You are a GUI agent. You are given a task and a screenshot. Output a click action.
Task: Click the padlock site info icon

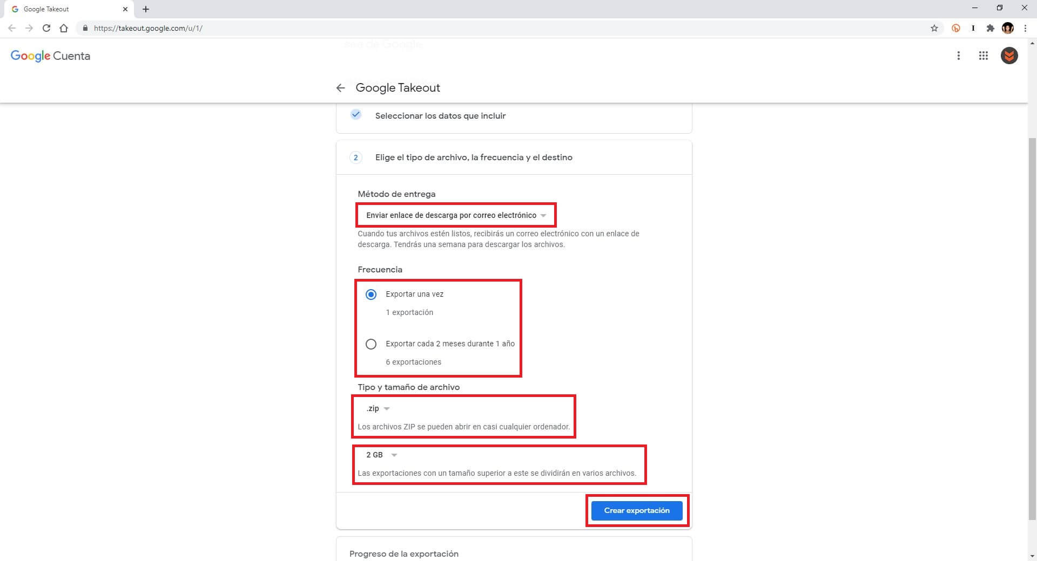point(85,28)
